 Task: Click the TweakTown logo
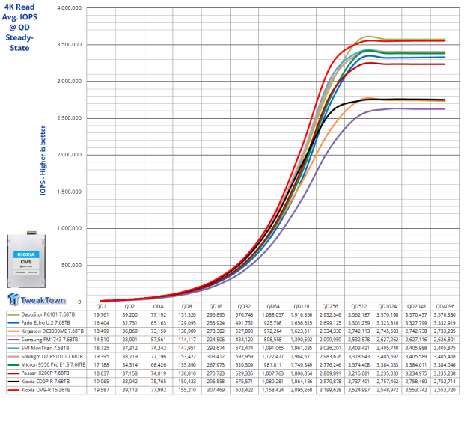[37, 299]
